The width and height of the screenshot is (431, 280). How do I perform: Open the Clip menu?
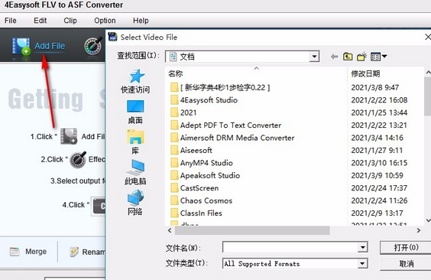tap(70, 21)
